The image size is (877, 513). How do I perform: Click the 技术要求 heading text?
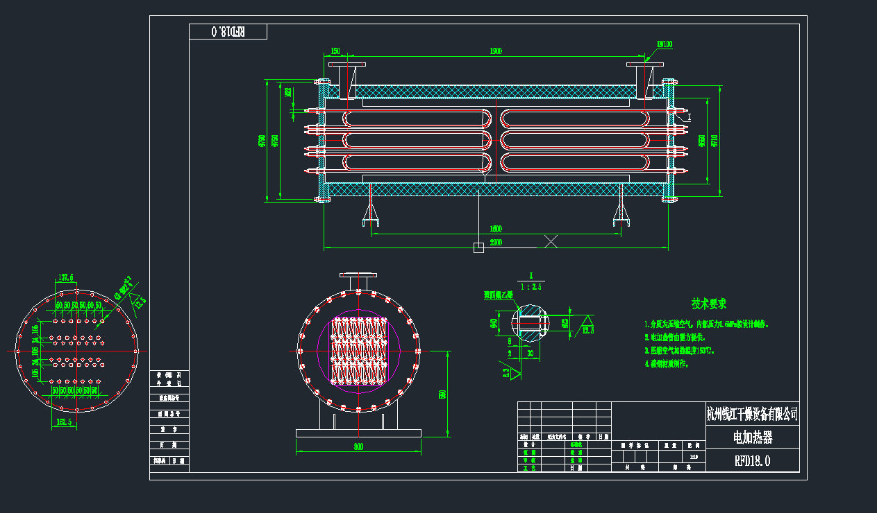coord(708,304)
